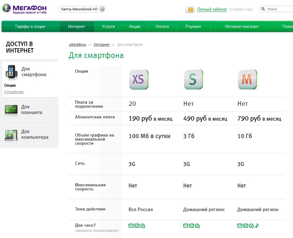Click the '10 Гб' traffic value
Screen dimensions: 293x238
tap(245, 136)
